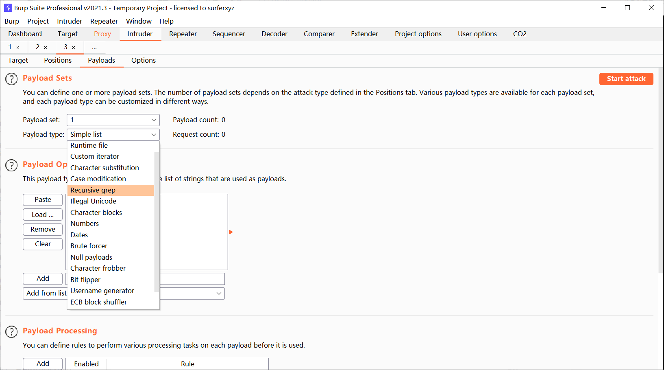The height and width of the screenshot is (370, 664).
Task: Select Null payloads option
Action: click(x=111, y=257)
